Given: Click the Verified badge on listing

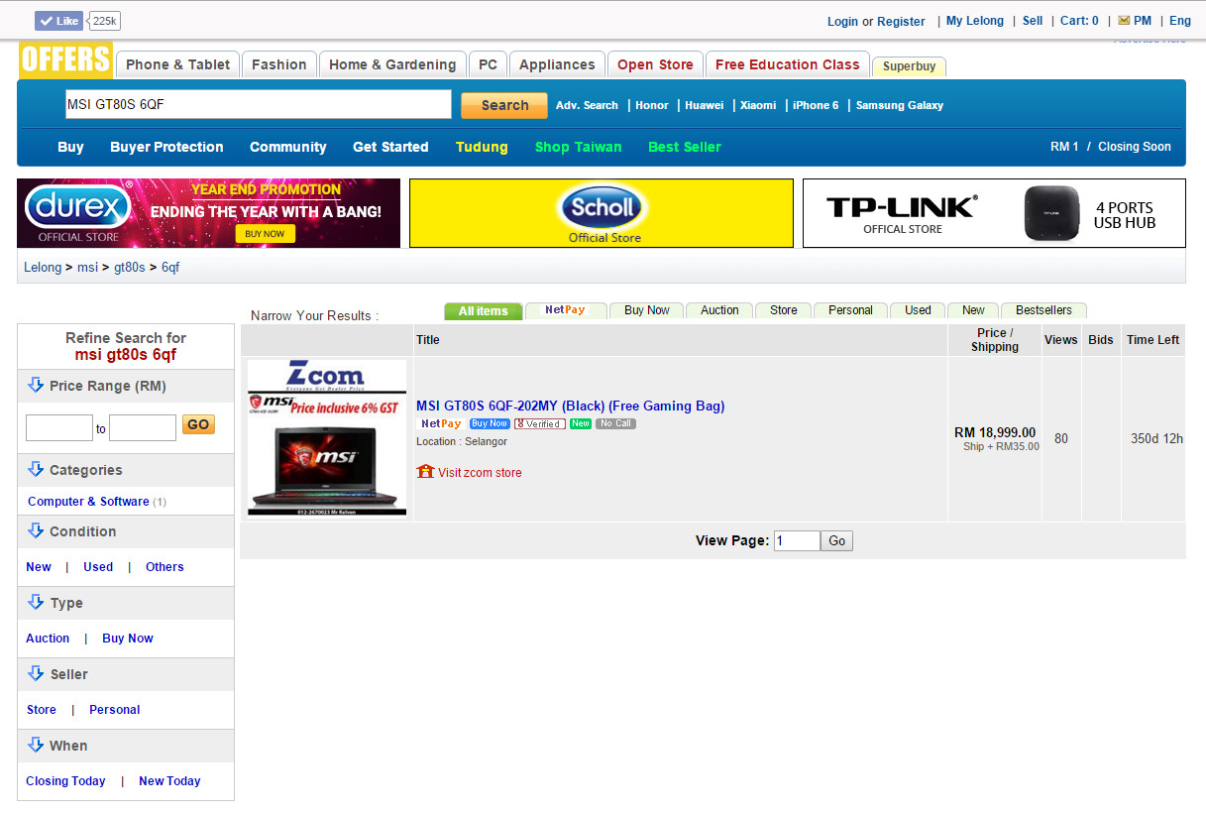Looking at the screenshot, I should pos(540,423).
